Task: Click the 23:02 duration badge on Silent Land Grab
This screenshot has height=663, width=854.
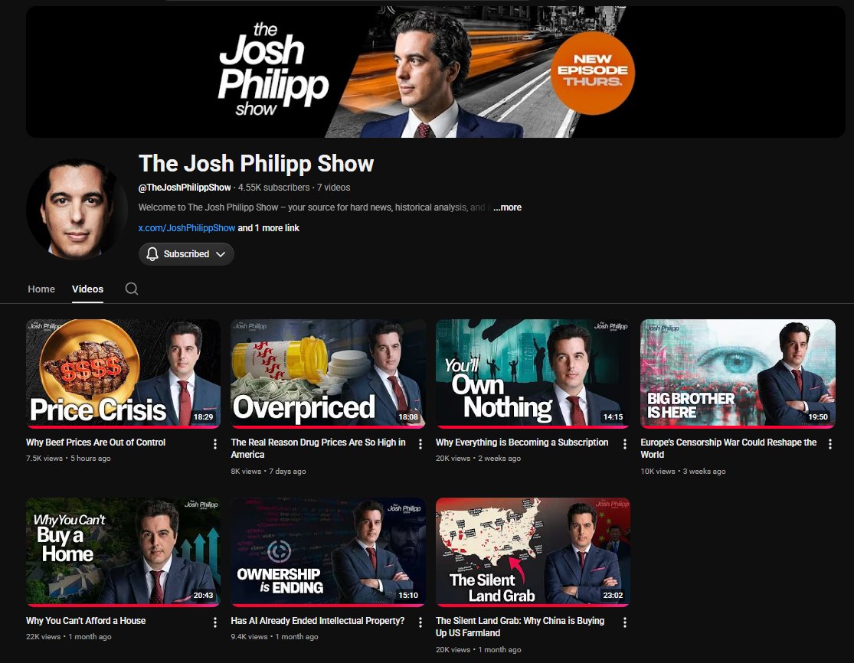Action: tap(613, 596)
